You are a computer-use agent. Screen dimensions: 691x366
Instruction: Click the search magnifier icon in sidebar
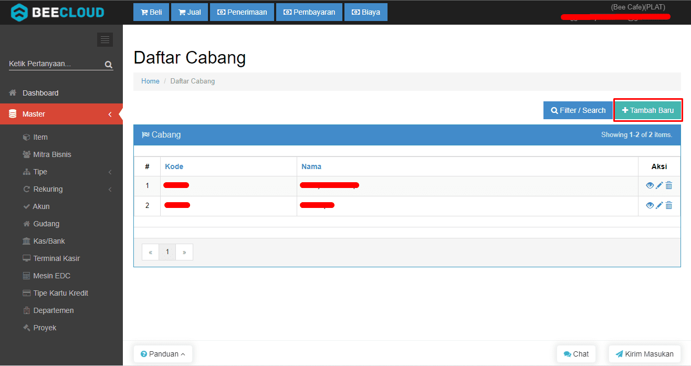coord(108,65)
